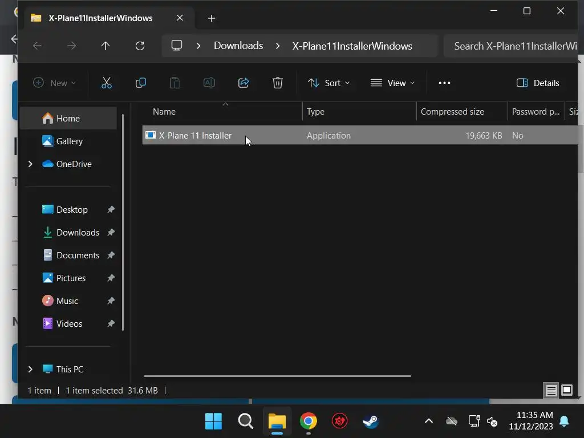Screen dimensions: 584x438
Task: Open pinned Music folder
Action: click(x=67, y=301)
